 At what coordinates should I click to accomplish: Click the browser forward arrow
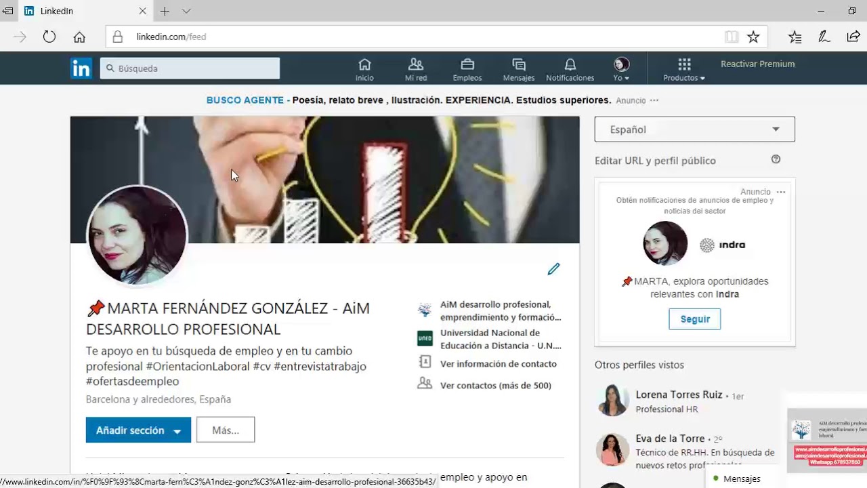[20, 37]
